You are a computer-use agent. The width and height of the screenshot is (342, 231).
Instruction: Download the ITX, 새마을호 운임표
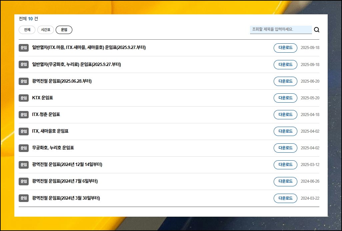tap(285, 131)
